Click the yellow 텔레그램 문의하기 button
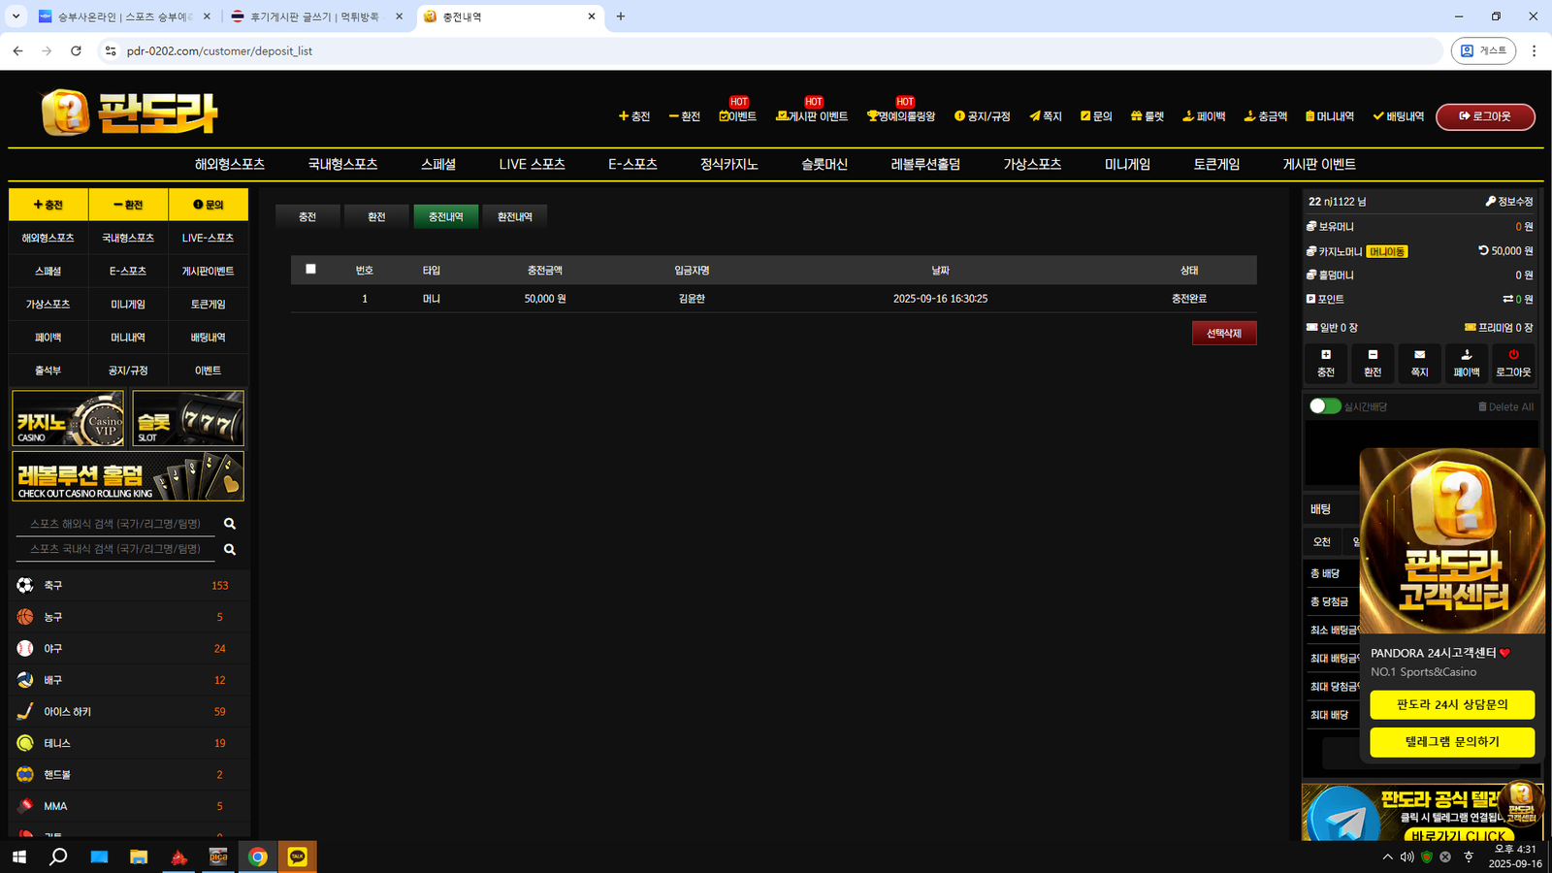This screenshot has width=1552, height=873. coord(1451,742)
